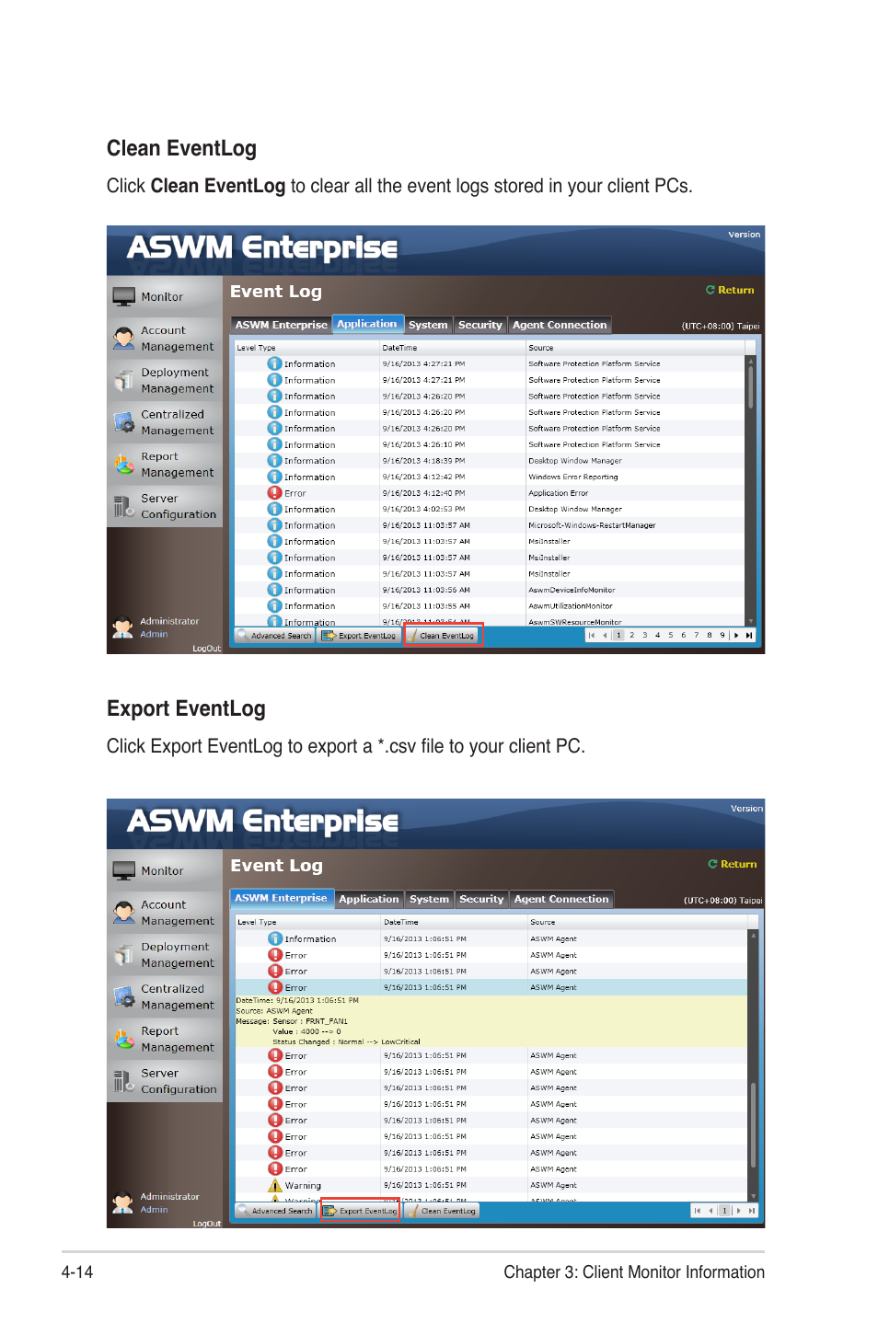Open Agent Connection tab in lower screenshot
Image resolution: width=878 pixels, height=1323 pixels.
[x=561, y=899]
